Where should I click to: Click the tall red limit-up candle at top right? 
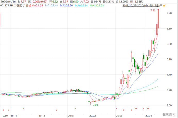point(158,18)
